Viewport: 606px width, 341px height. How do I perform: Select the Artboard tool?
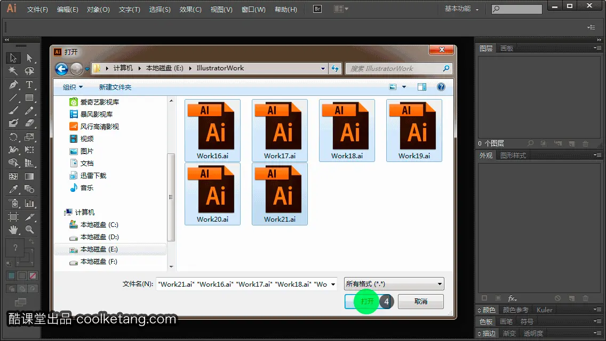click(x=13, y=217)
